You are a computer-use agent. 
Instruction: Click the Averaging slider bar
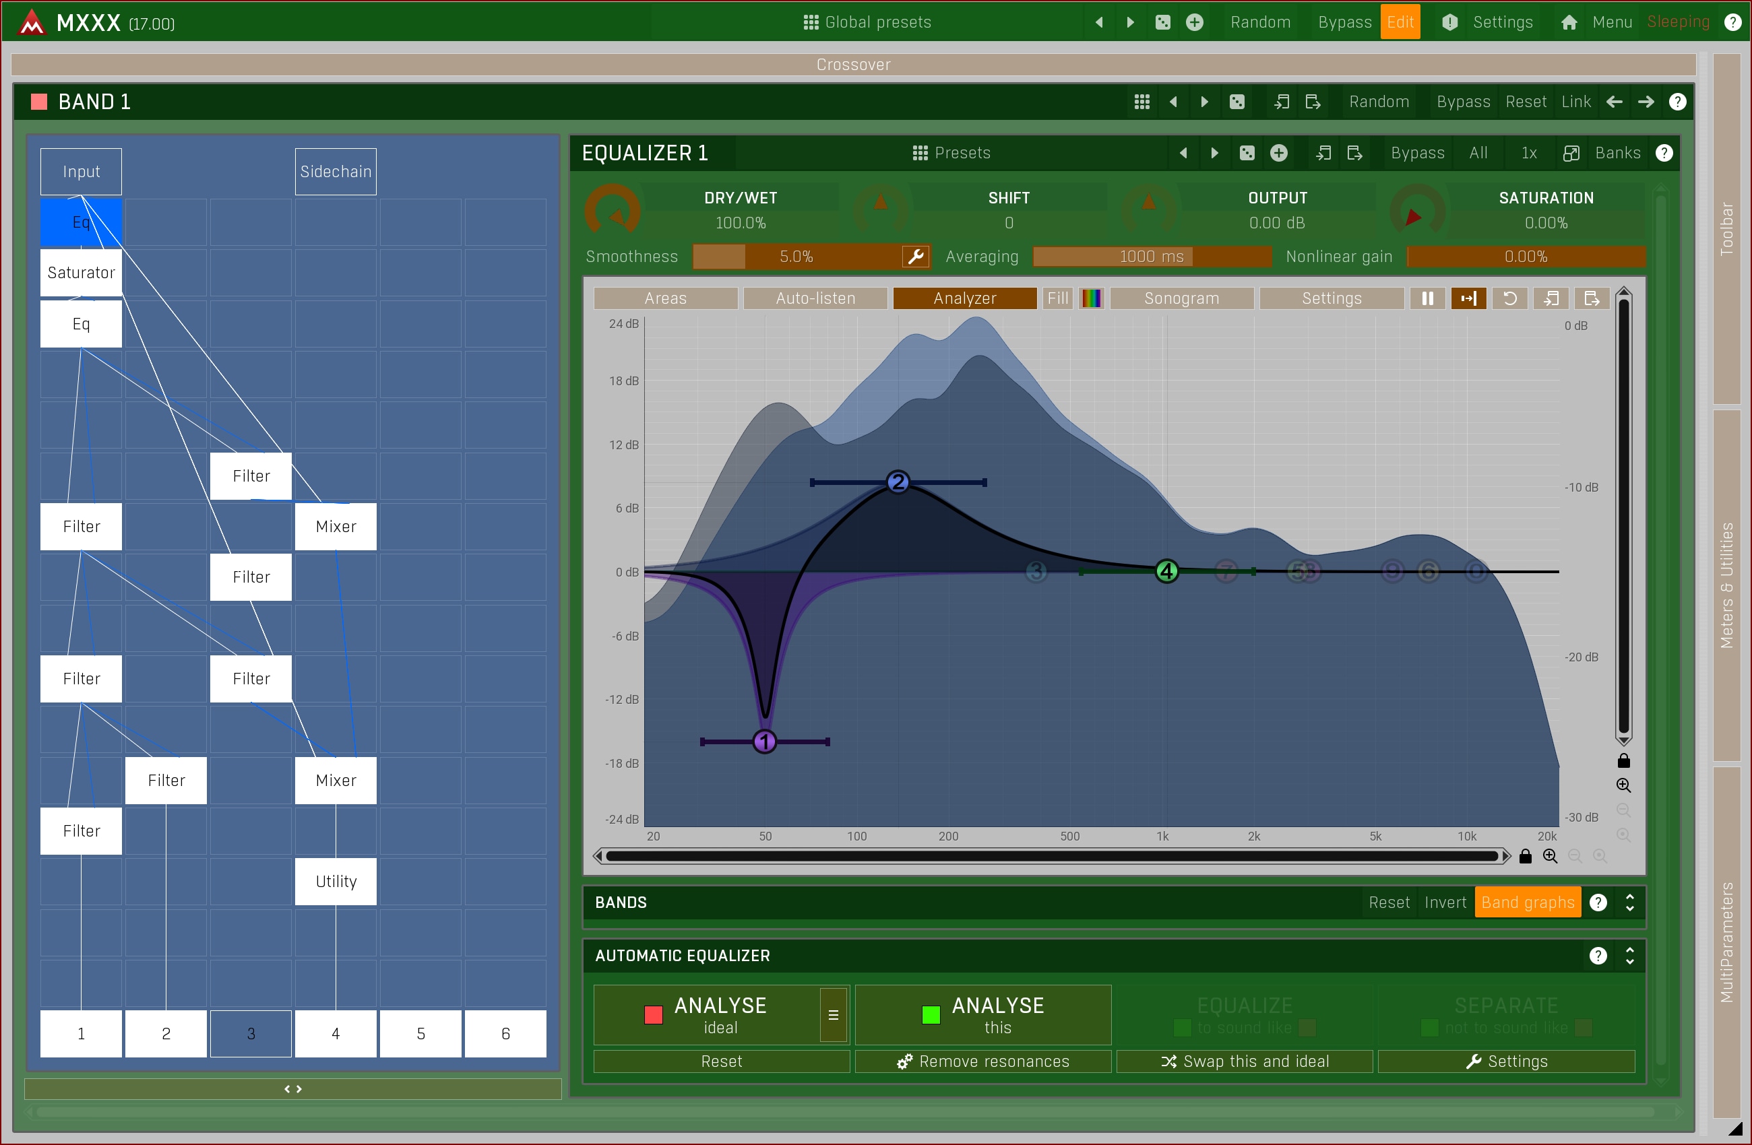(x=1152, y=256)
